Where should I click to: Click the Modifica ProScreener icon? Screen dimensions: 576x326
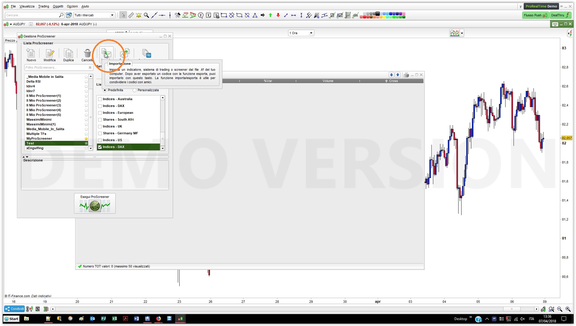[50, 53]
